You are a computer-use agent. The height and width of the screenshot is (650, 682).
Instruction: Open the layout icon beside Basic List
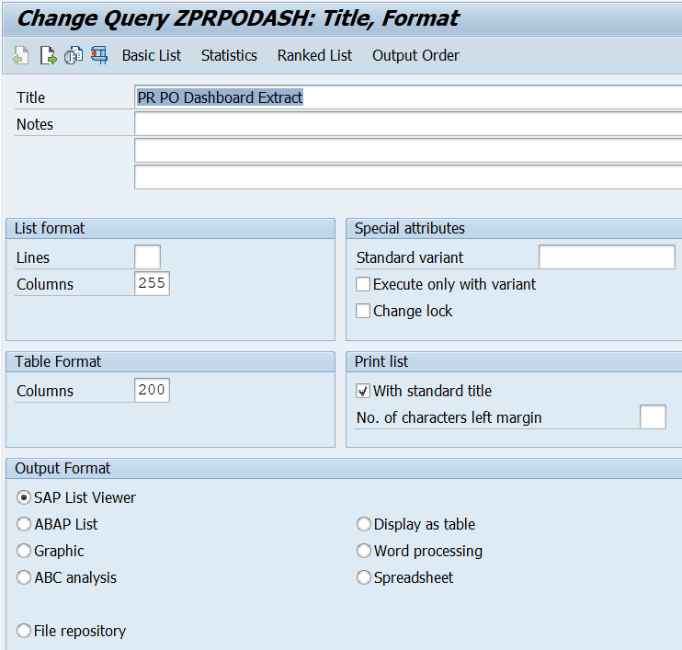tap(99, 56)
